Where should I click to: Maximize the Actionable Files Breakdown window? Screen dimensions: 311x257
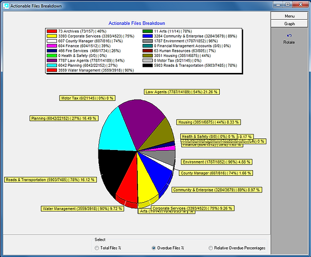click(x=287, y=4)
